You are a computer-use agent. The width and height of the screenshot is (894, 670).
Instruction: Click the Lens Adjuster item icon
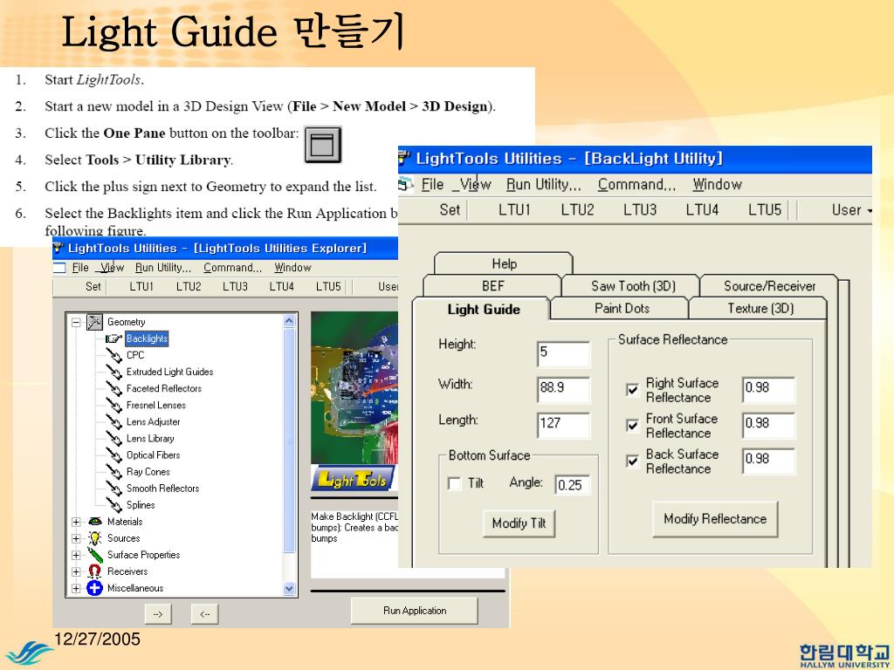[x=114, y=421]
